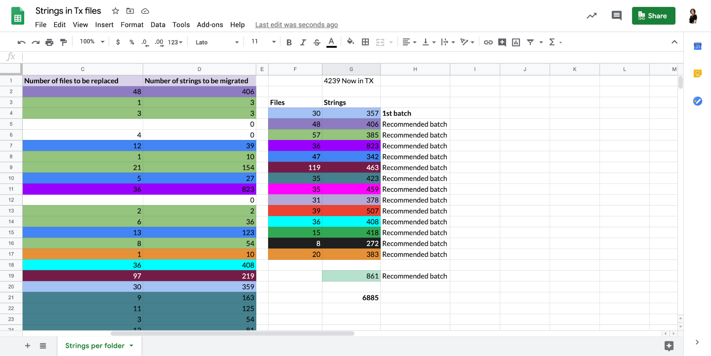711x356 pixels.
Task: Format as percent
Action: pos(132,42)
